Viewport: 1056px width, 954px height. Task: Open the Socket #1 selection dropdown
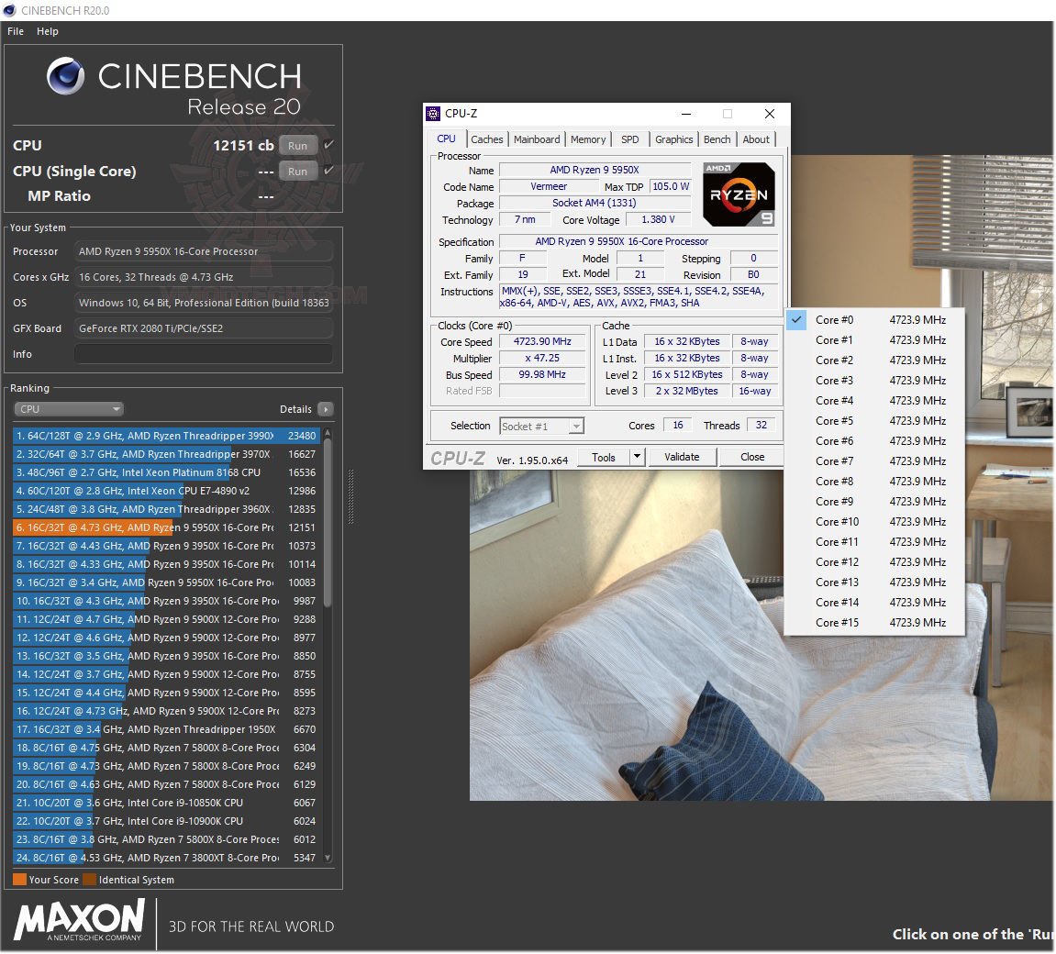(x=541, y=427)
